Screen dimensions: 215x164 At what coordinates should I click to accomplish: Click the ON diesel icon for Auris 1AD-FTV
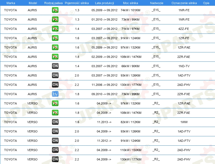point(55,75)
